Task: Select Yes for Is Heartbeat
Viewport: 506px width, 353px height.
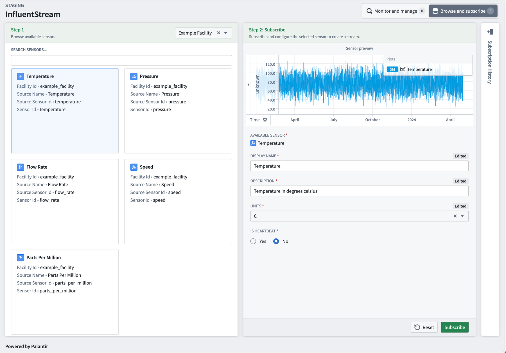Action: pos(253,241)
